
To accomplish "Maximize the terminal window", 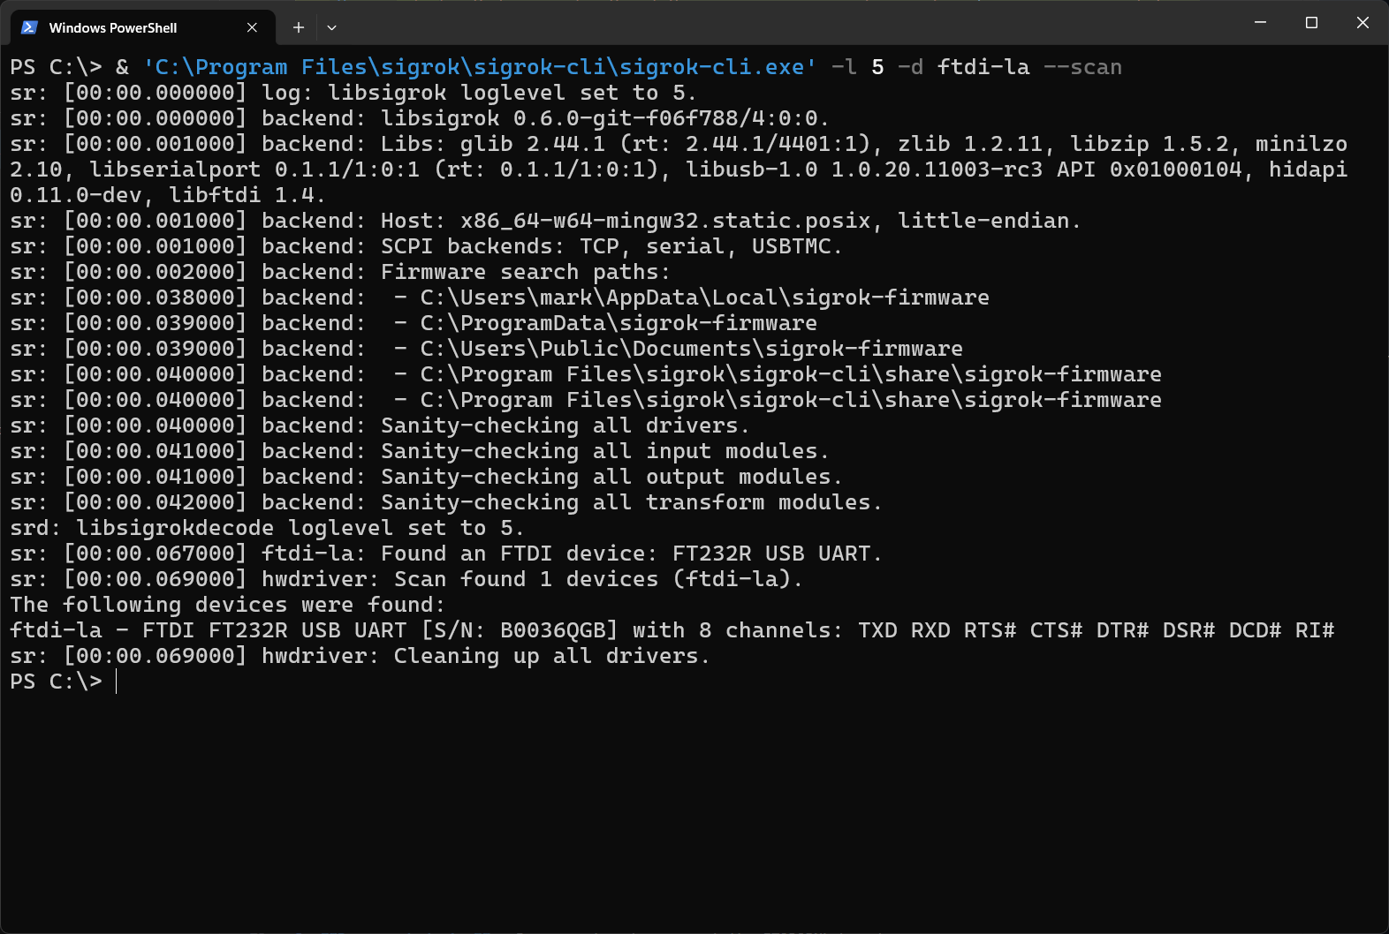I will tap(1311, 23).
